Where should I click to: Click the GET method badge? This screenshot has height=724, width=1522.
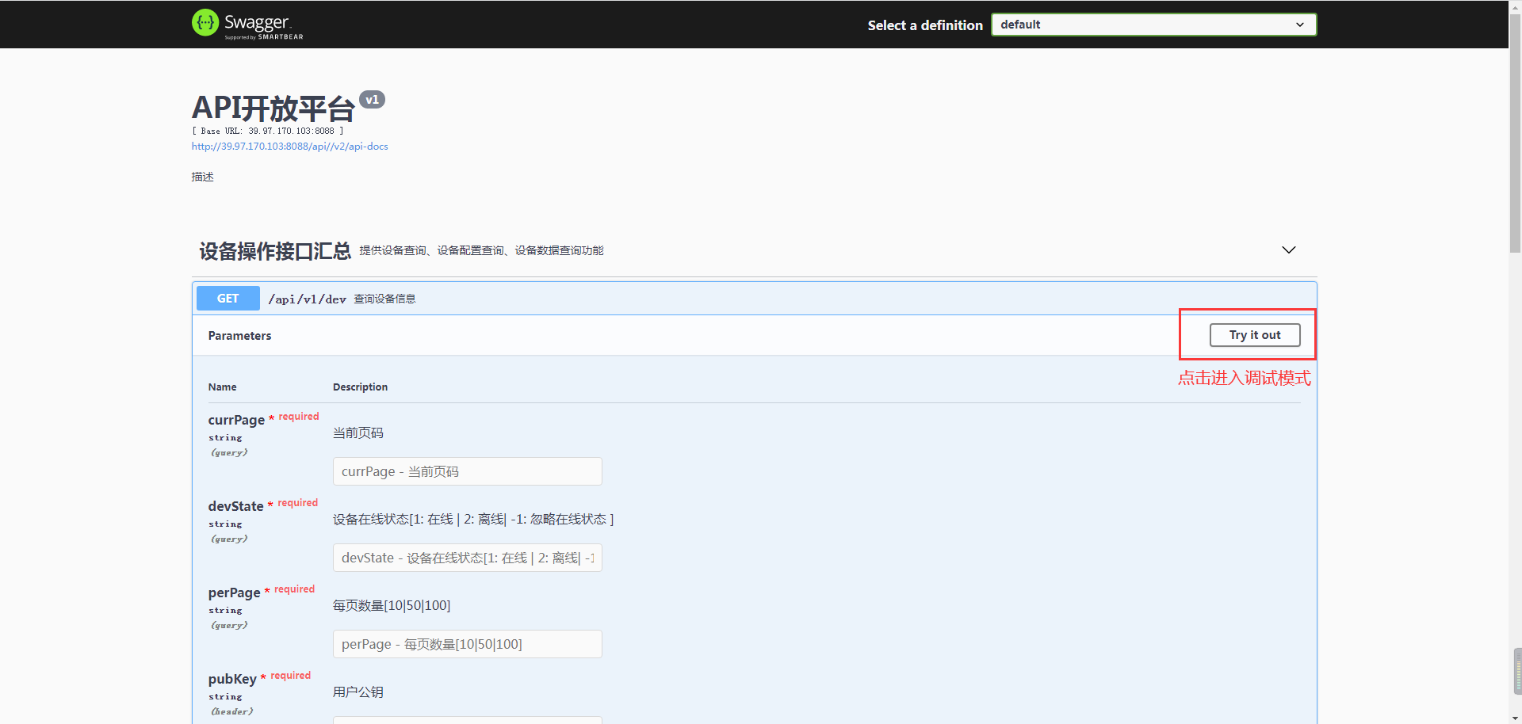[x=228, y=299]
